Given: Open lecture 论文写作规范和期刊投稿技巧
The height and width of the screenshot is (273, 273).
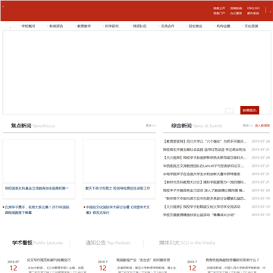Looking at the screenshot, I should (49, 260).
